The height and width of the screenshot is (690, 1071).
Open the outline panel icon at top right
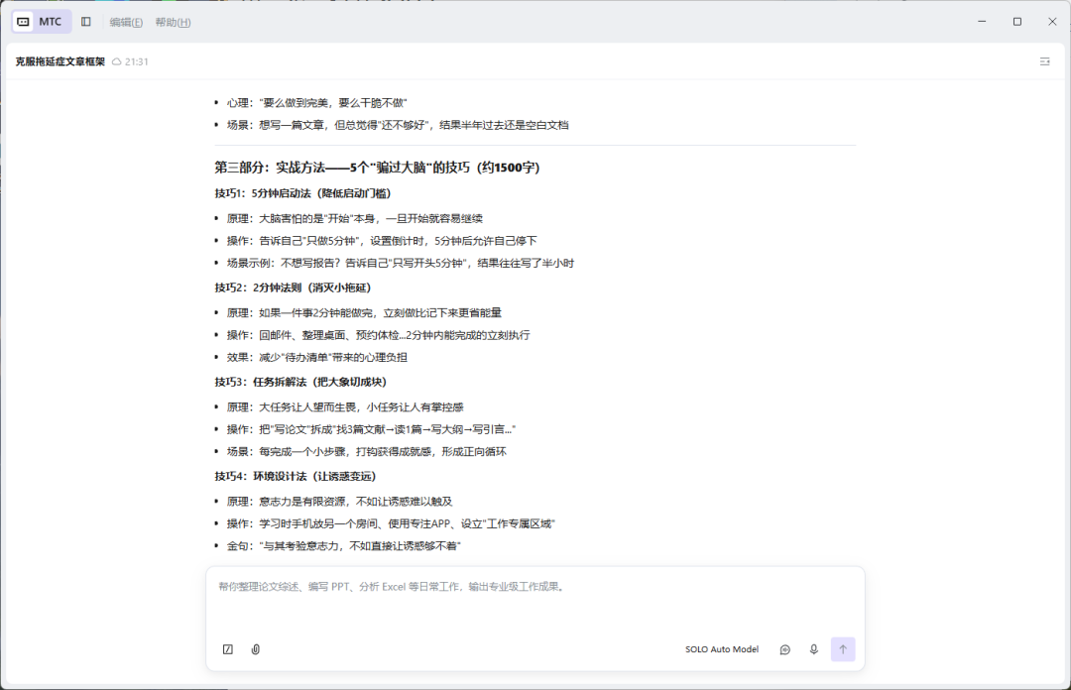[1044, 61]
